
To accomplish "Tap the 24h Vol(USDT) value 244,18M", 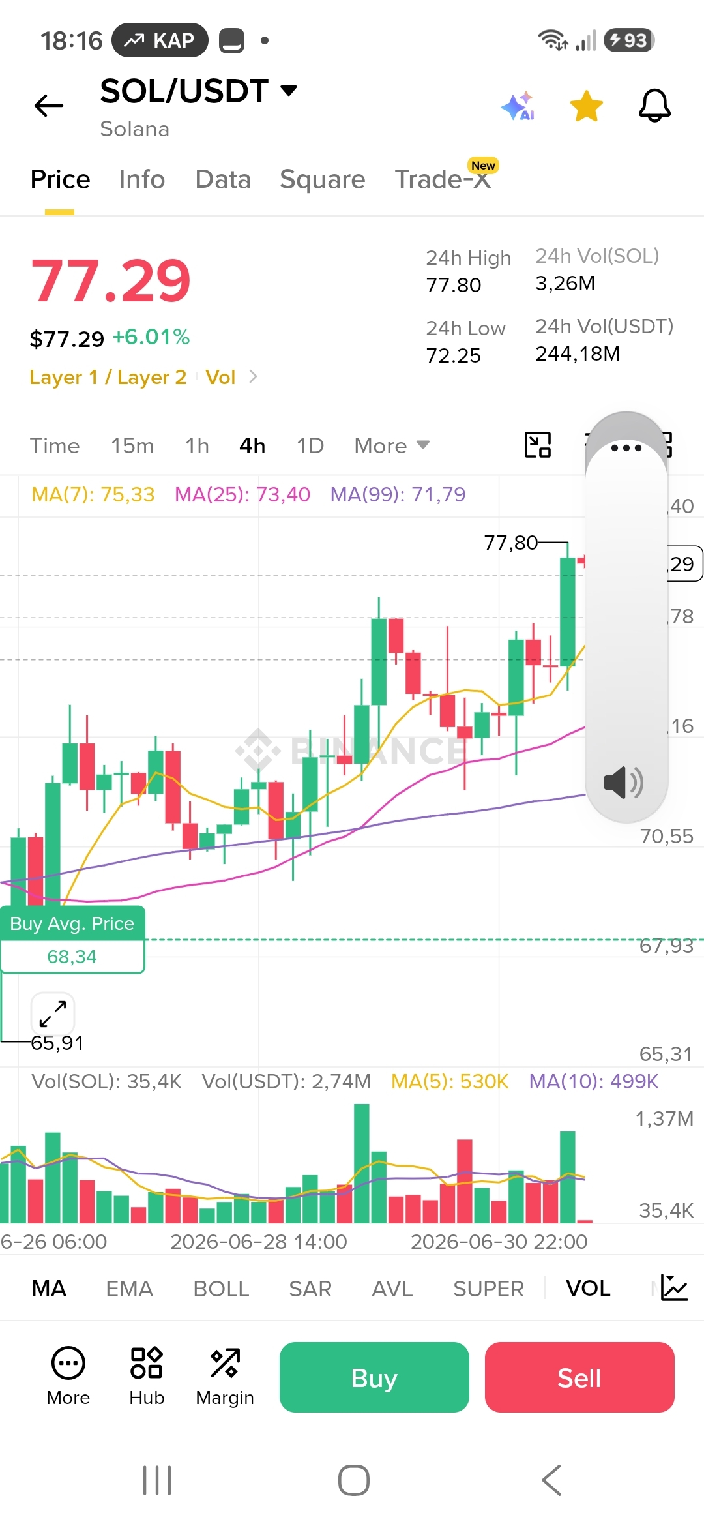I will 578,353.
